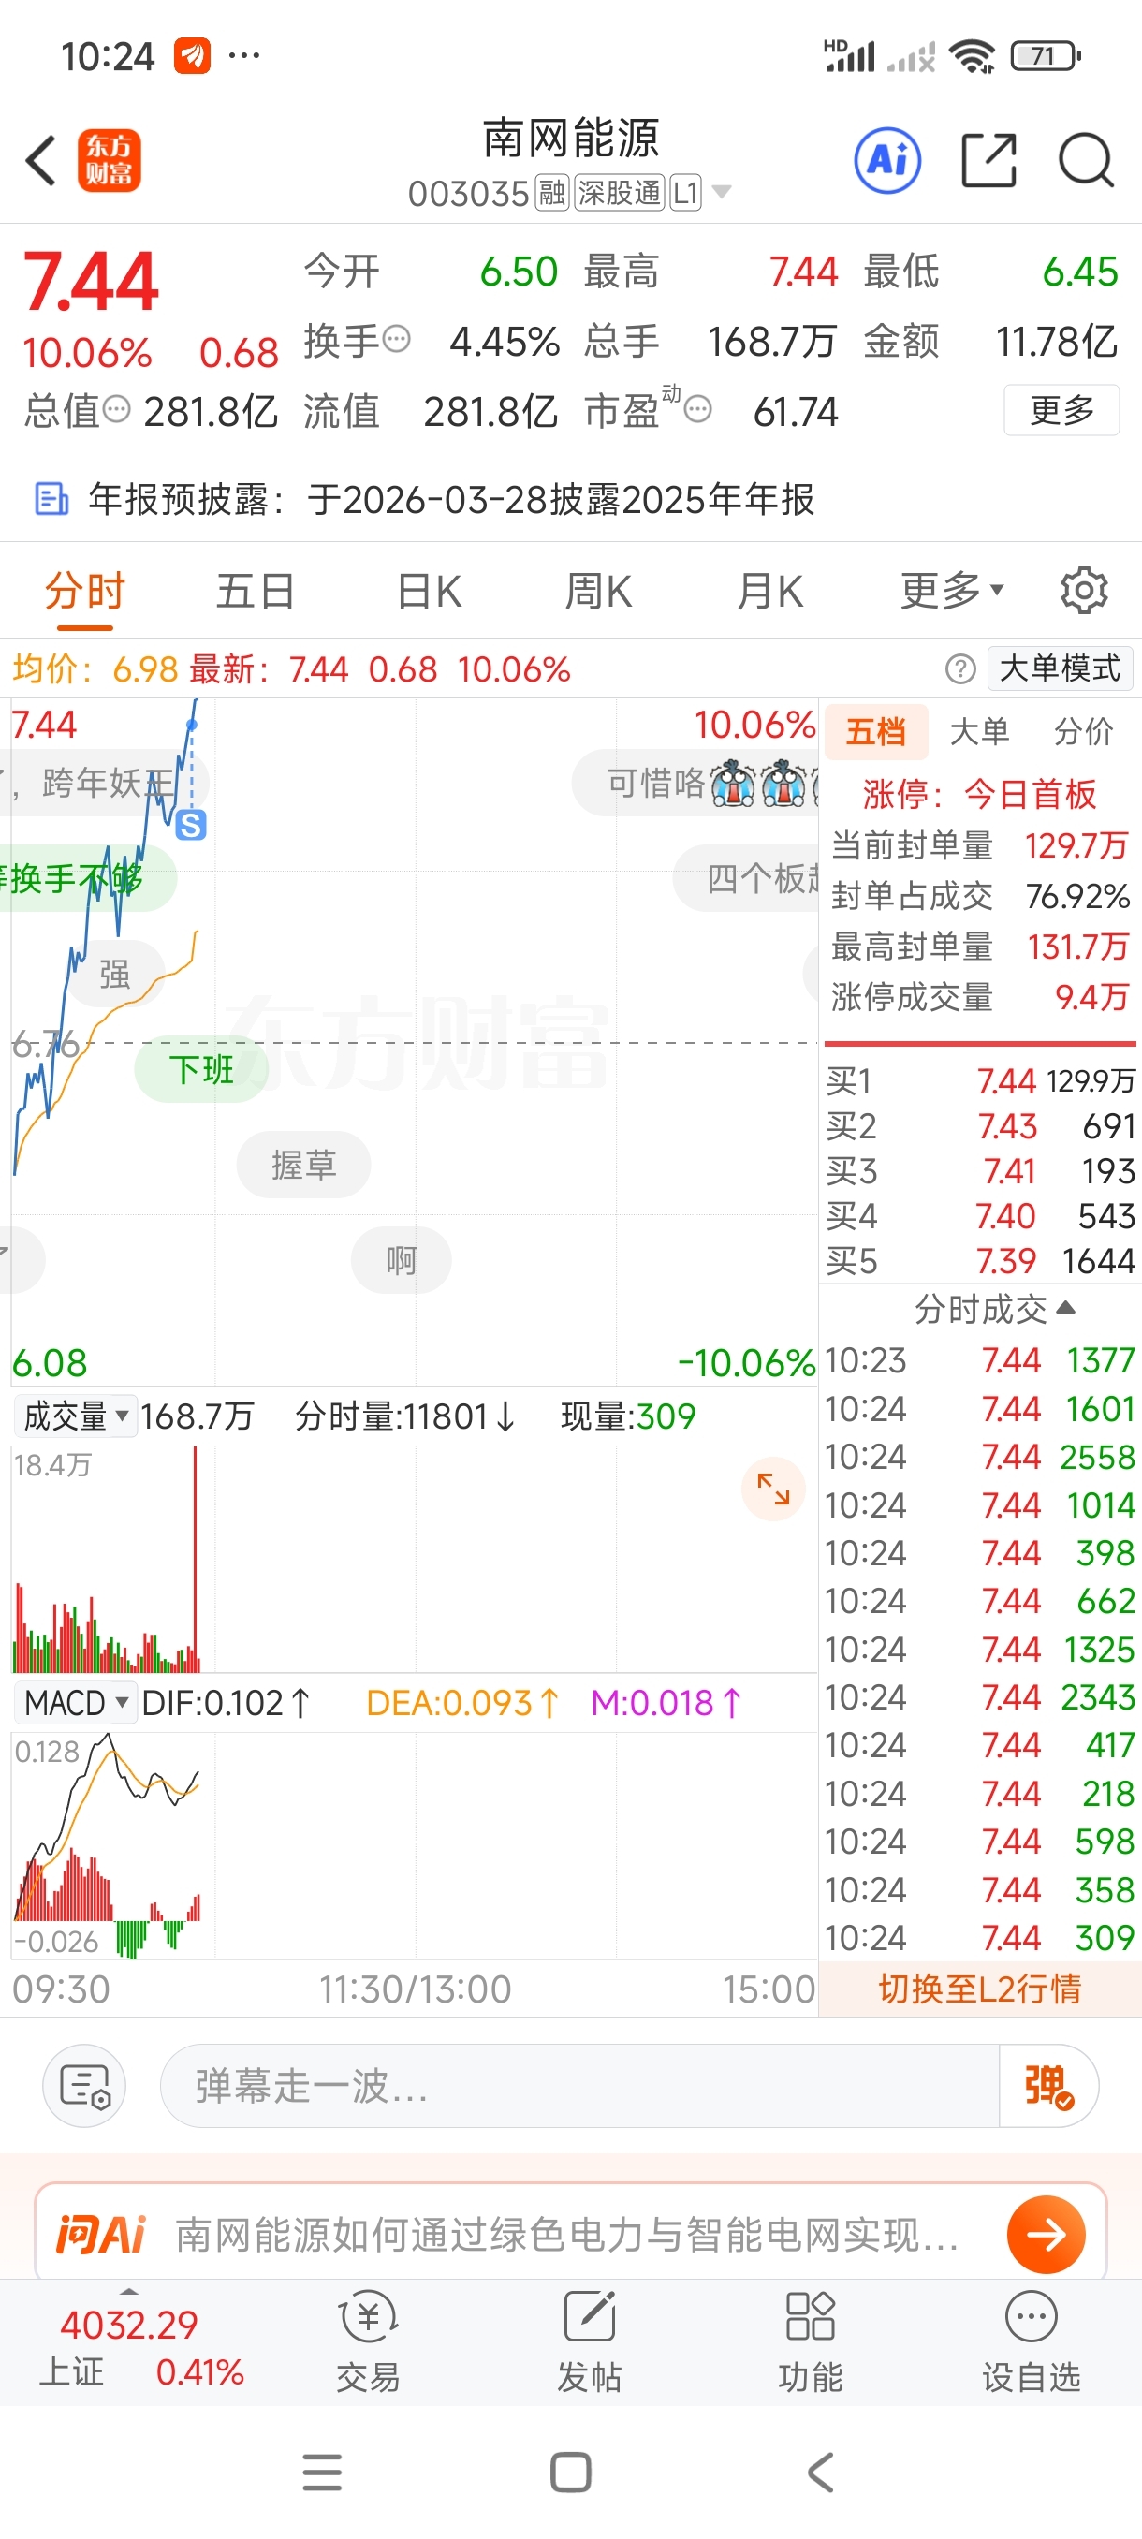The width and height of the screenshot is (1142, 2539).
Task: Switch to the 月K tab
Action: pos(770,593)
